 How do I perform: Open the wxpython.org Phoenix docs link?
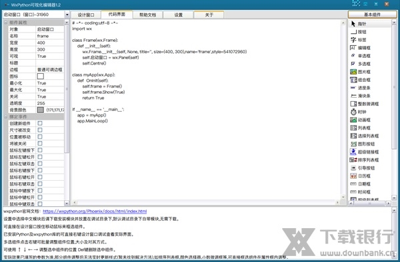coord(95,211)
